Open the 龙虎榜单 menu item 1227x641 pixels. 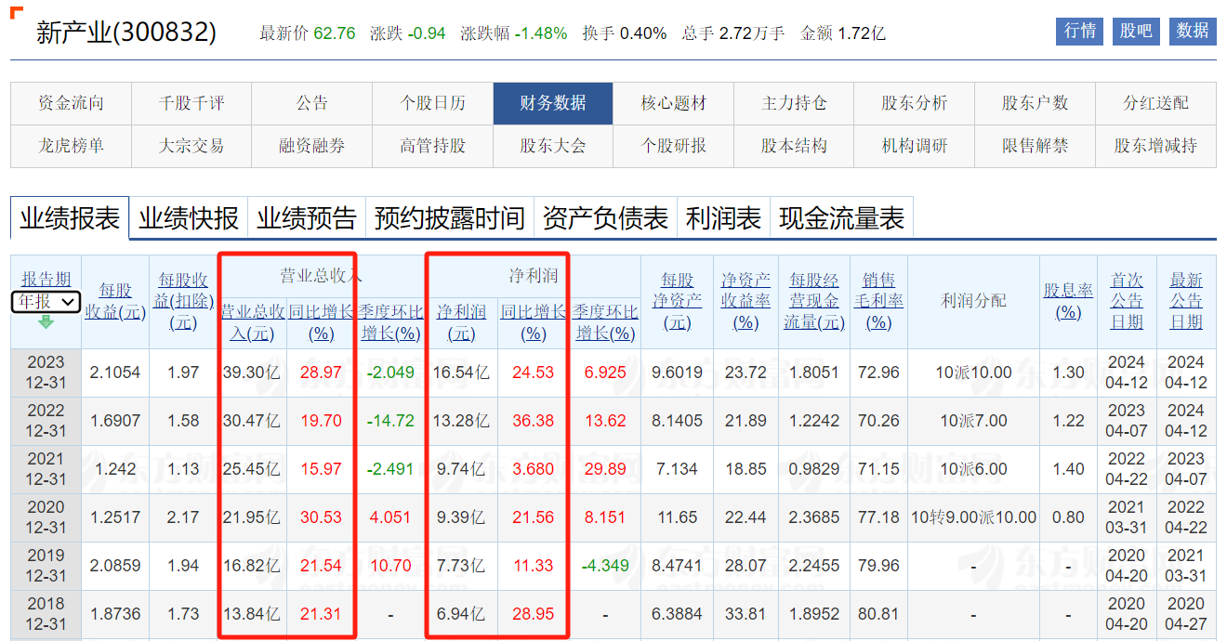(72, 146)
